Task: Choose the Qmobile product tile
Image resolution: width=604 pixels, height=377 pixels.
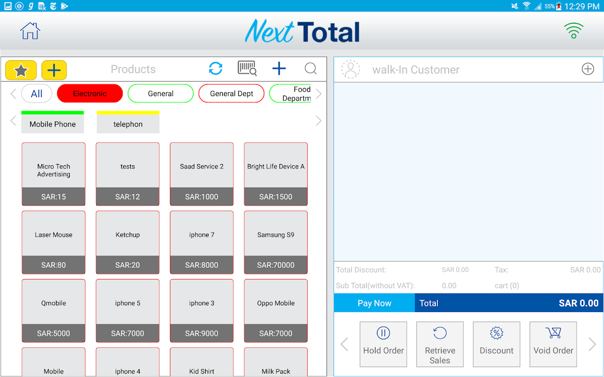Action: click(x=53, y=311)
